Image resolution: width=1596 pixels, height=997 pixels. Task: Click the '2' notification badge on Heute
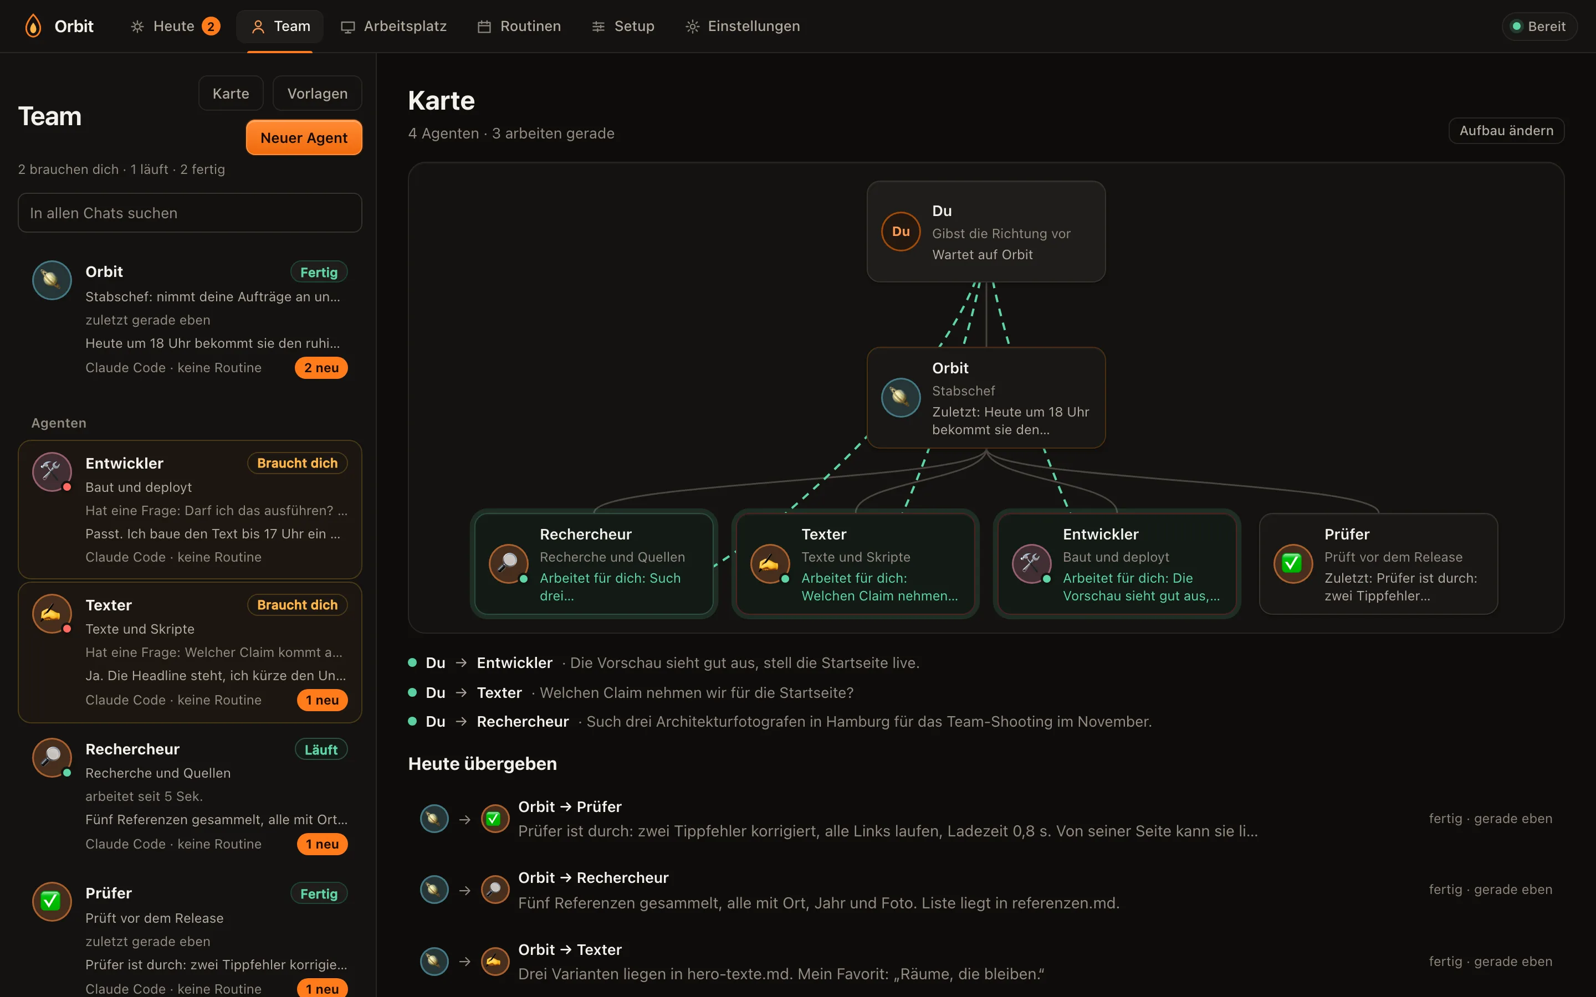coord(211,27)
